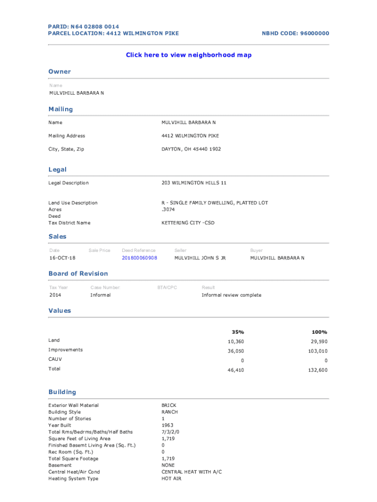Select the Board of Revision heading

pyautogui.click(x=78, y=274)
